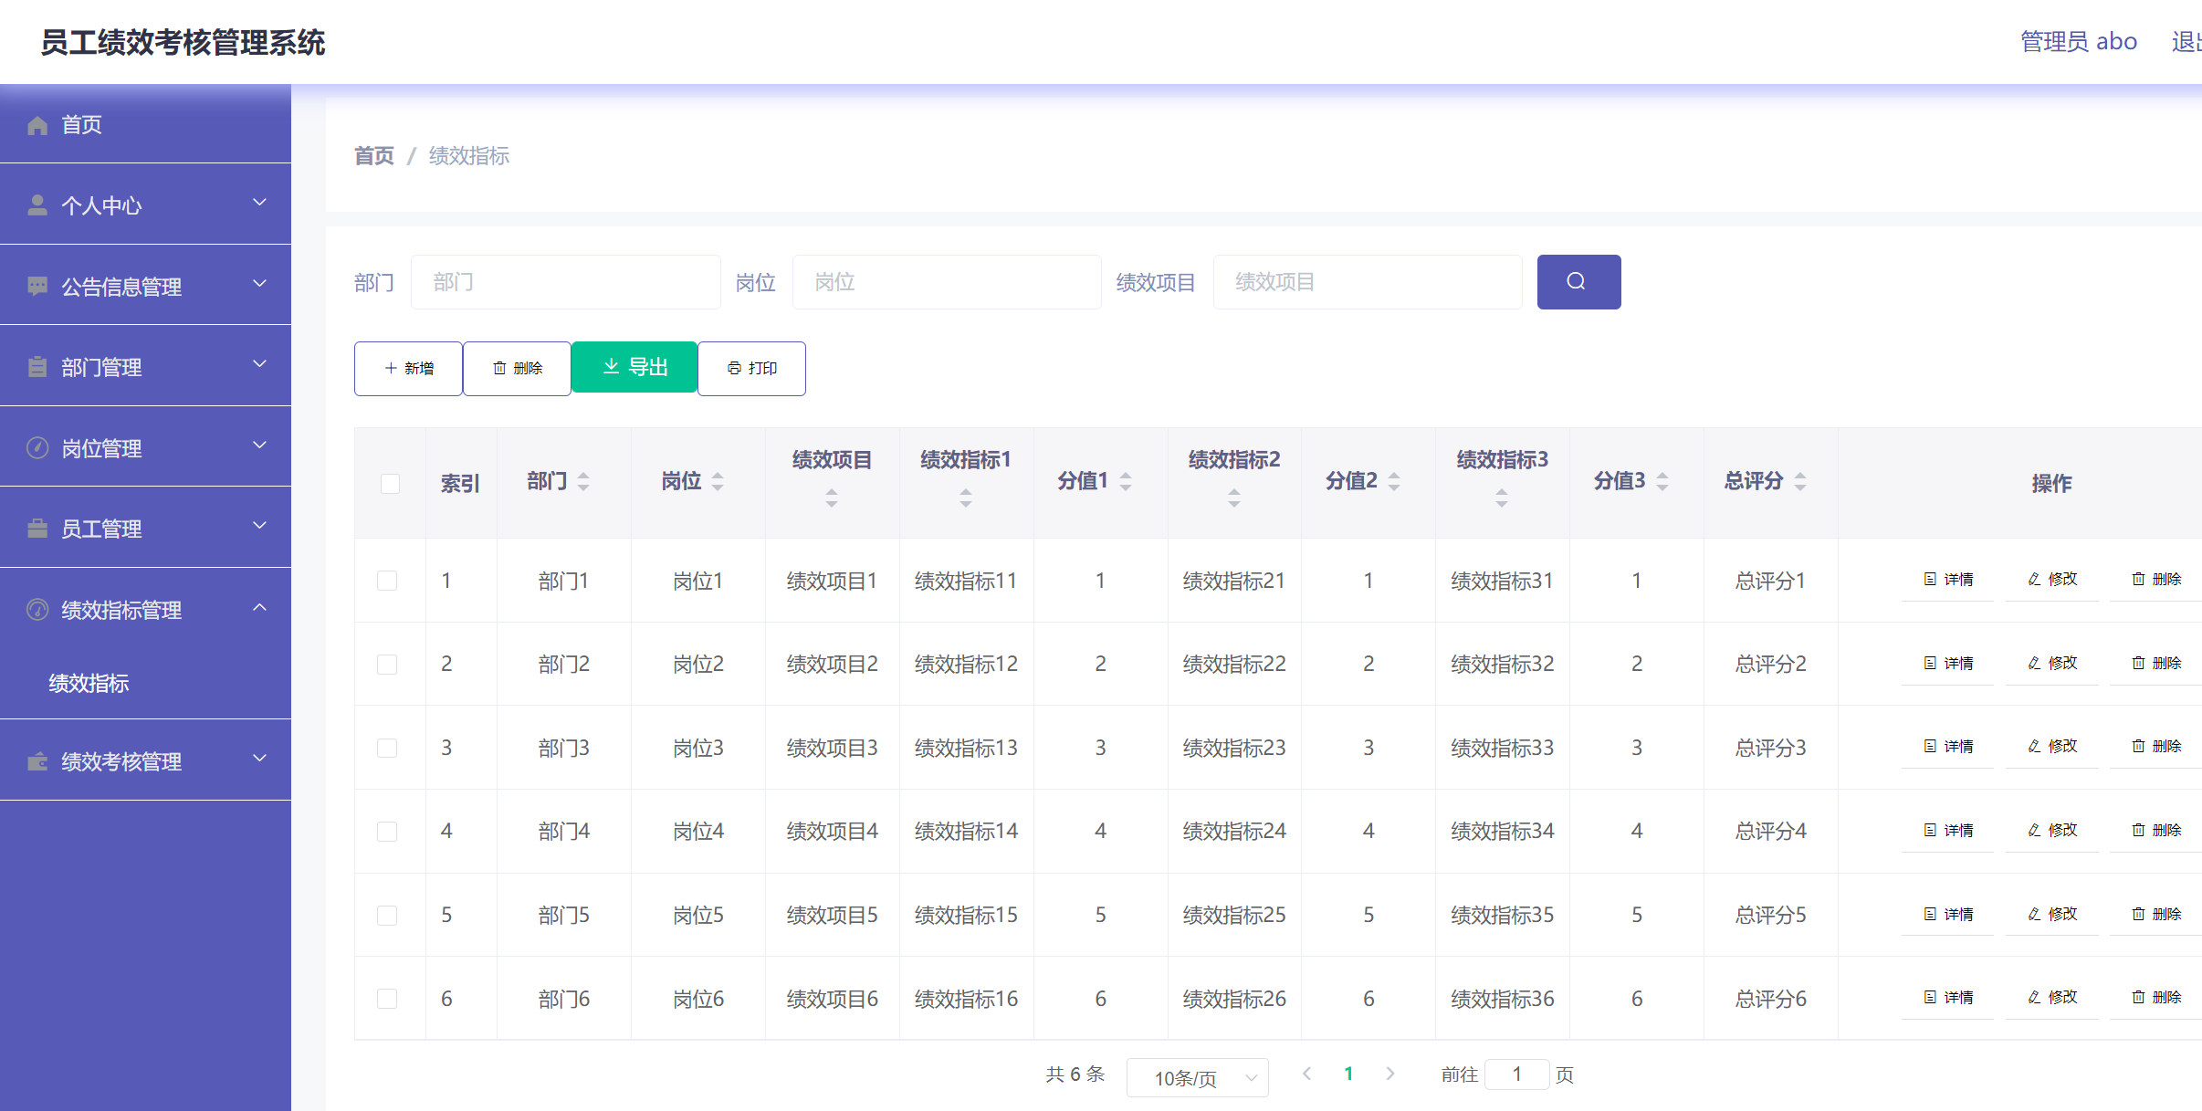Open the 10条/页 page size dropdown
Image resolution: width=2202 pixels, height=1111 pixels.
coord(1197,1077)
